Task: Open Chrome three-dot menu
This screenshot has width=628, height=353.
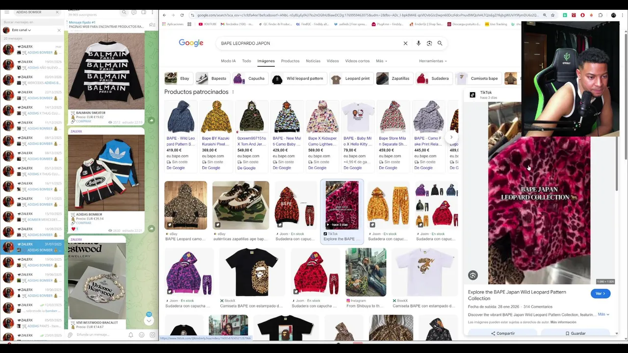Action: tap(623, 15)
